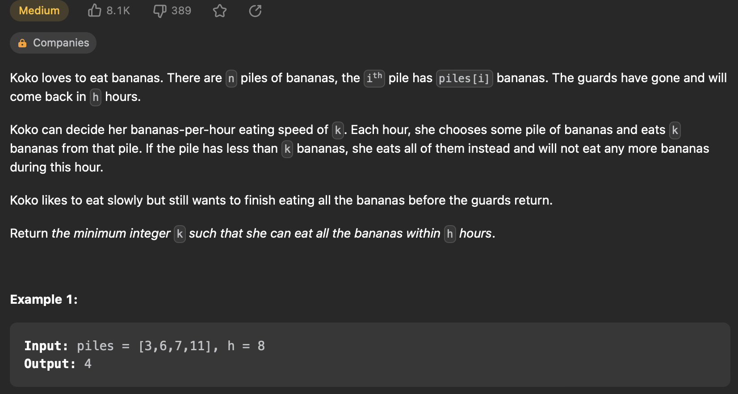
Task: Select the h token after 'come back in'
Action: 95,97
